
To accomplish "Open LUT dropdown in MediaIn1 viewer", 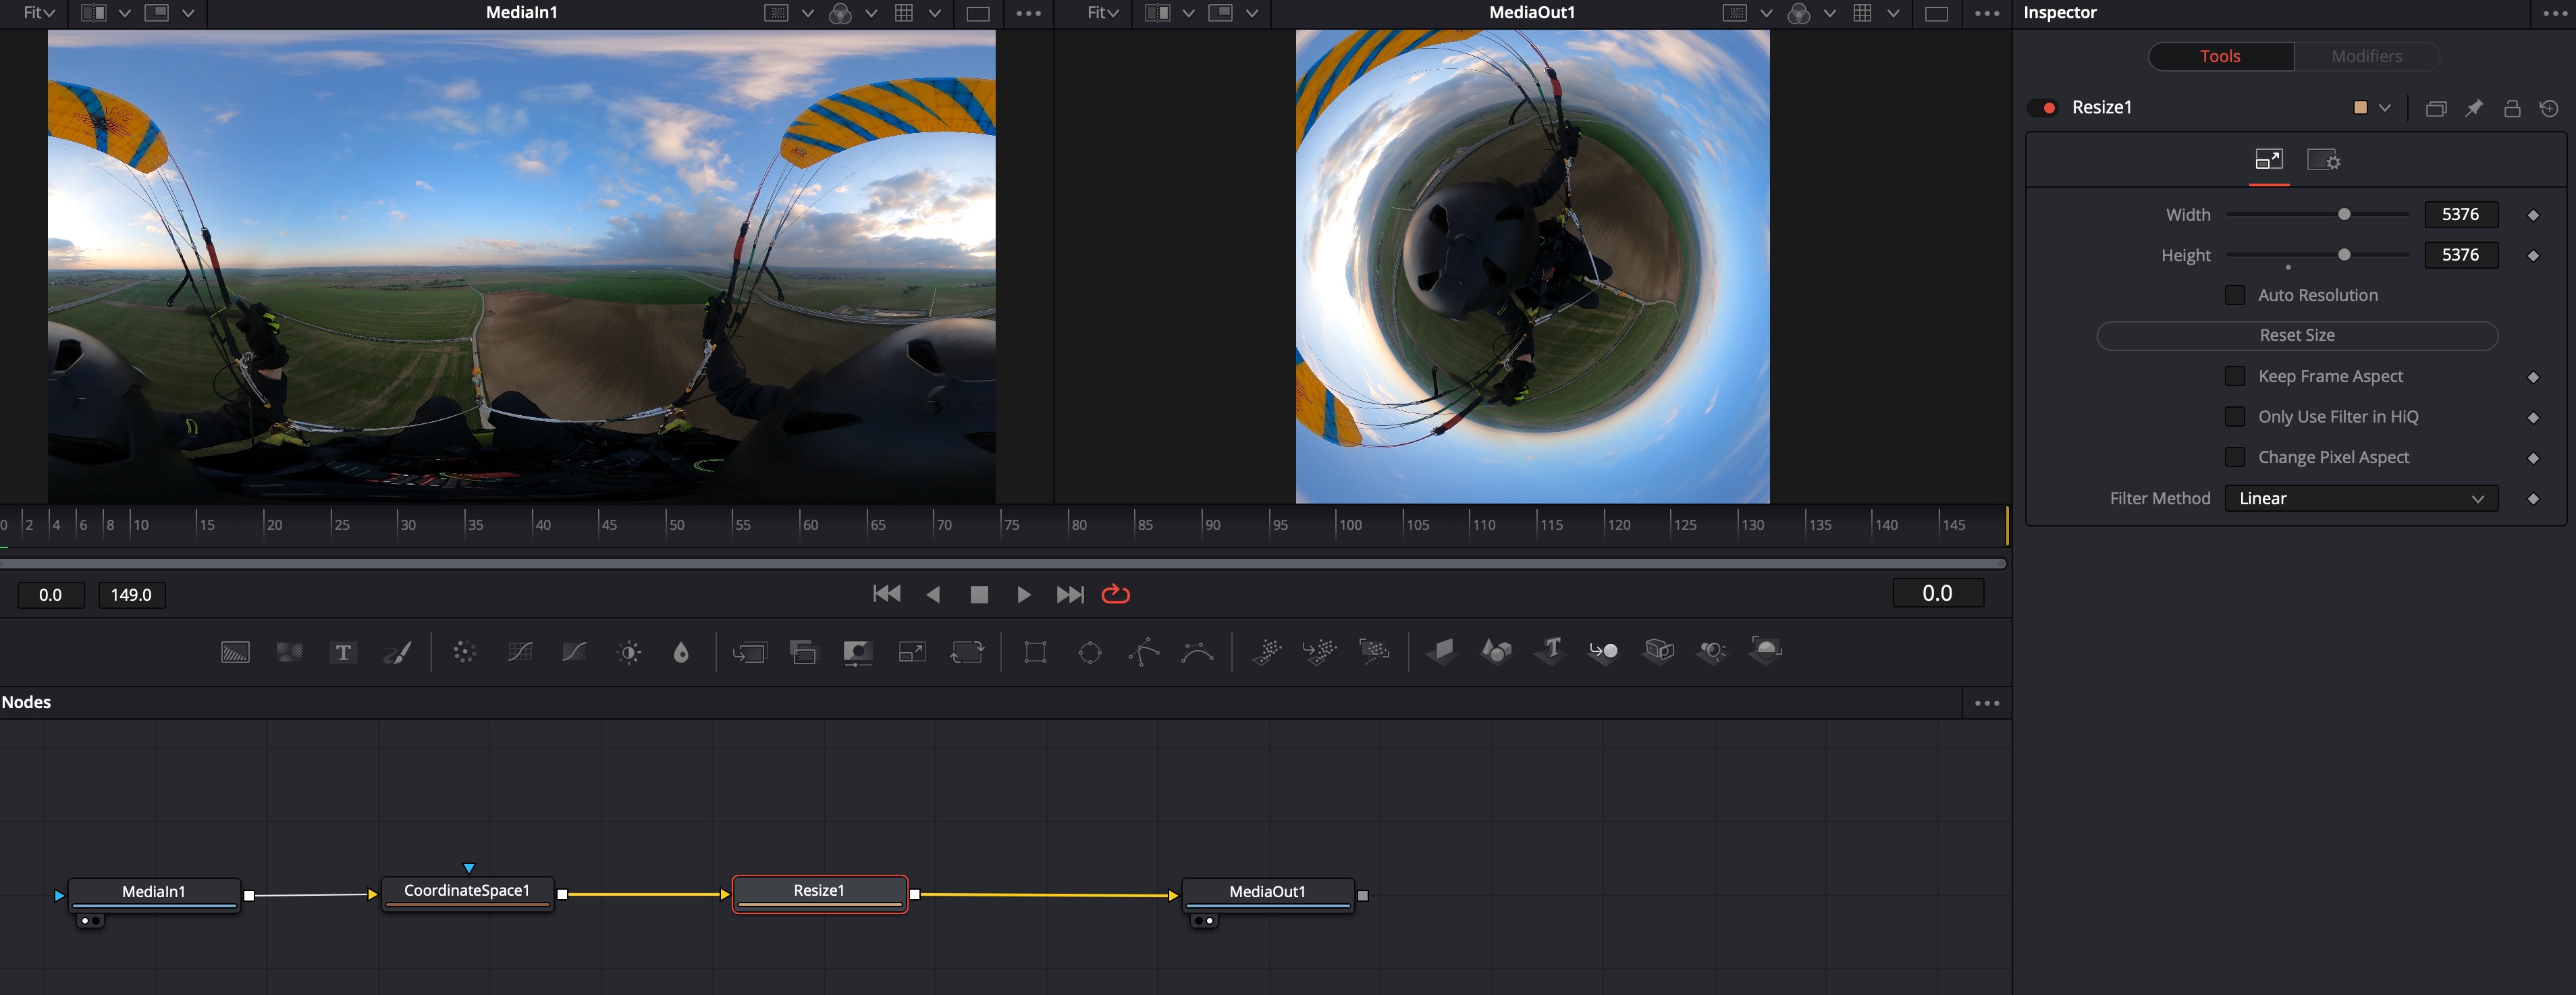I will [934, 13].
